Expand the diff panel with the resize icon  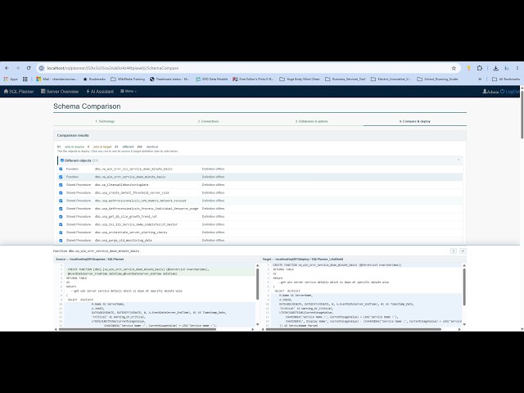(x=454, y=251)
